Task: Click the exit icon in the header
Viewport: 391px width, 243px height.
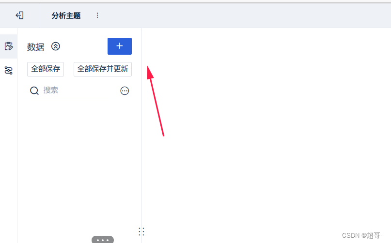Action: [20, 15]
